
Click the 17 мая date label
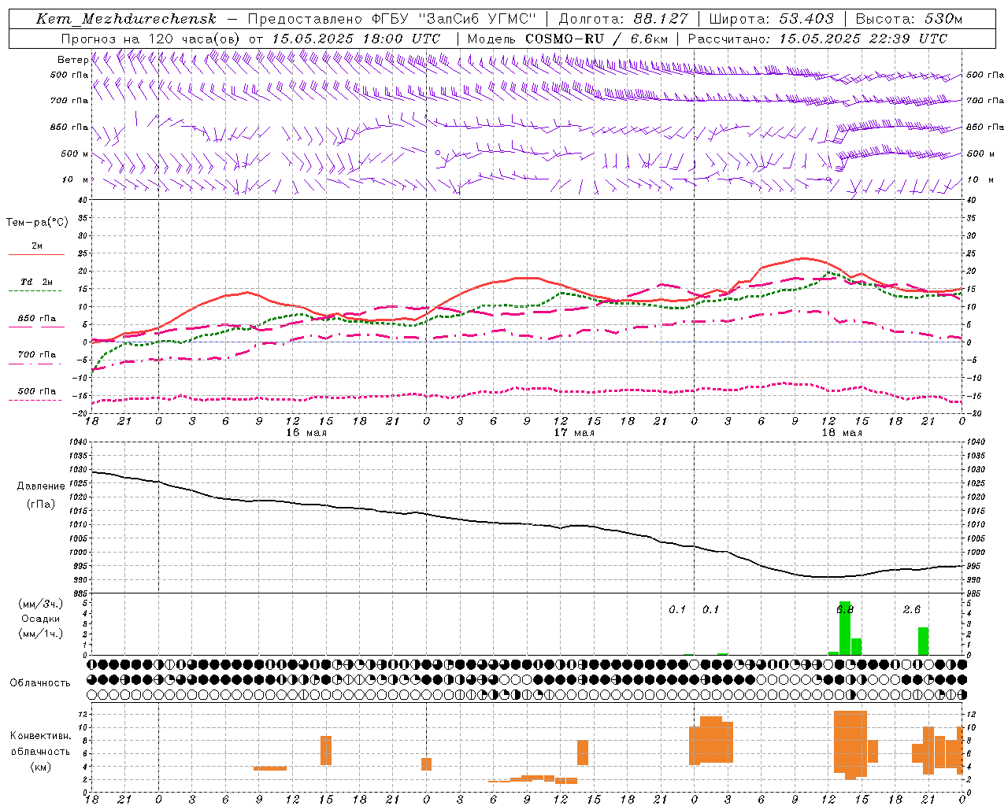tap(574, 433)
